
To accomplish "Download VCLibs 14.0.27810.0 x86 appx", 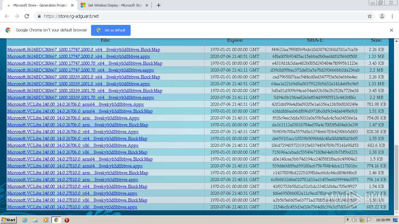I will 72,207.
